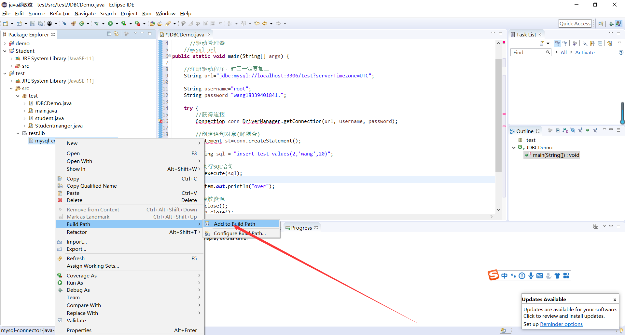This screenshot has height=335, width=625.
Task: Toggle the Categorized view in Task List
Action: [558, 43]
